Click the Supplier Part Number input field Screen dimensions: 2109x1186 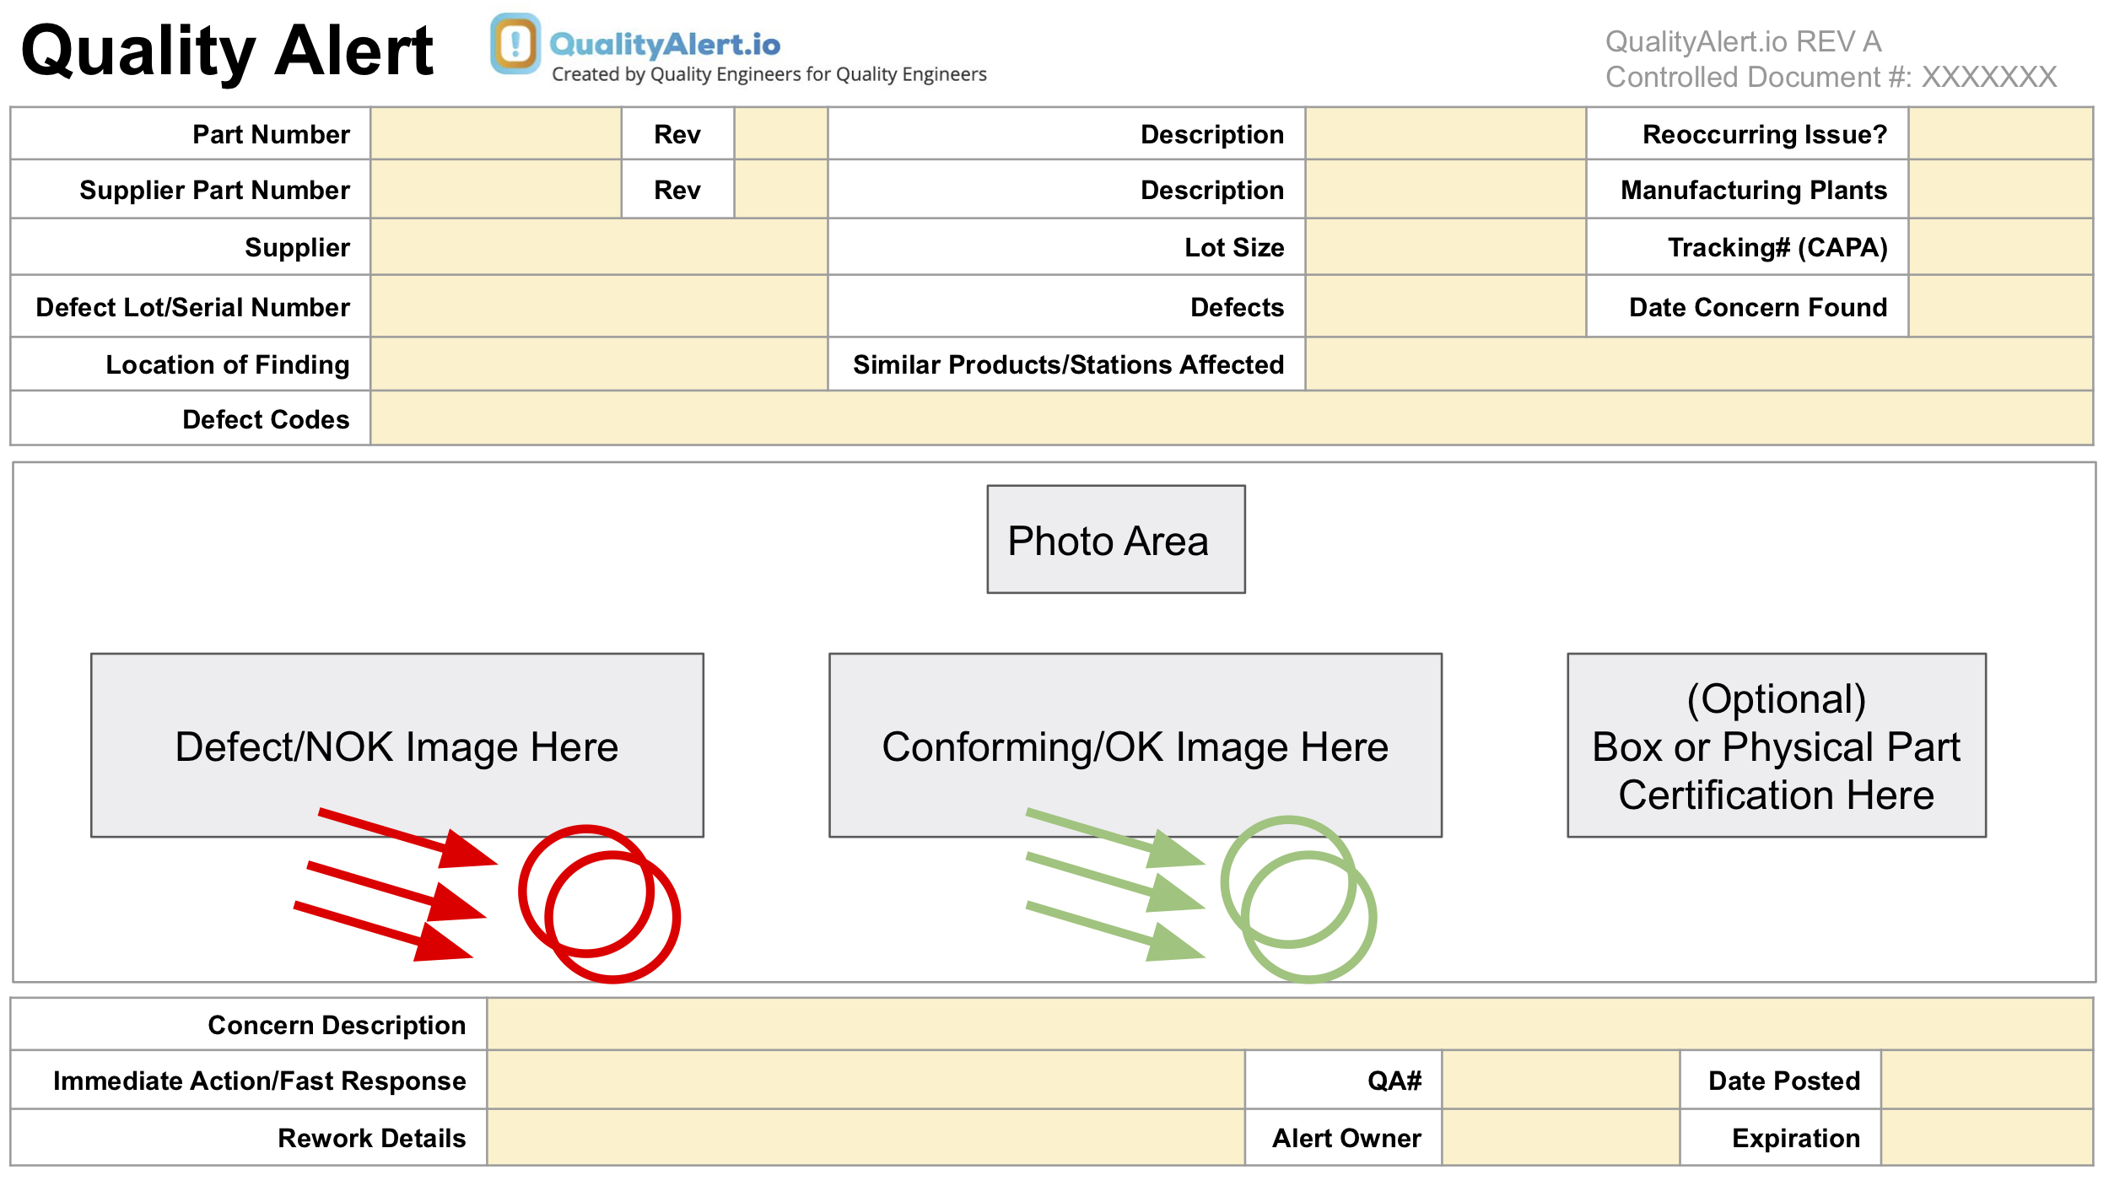click(x=496, y=190)
